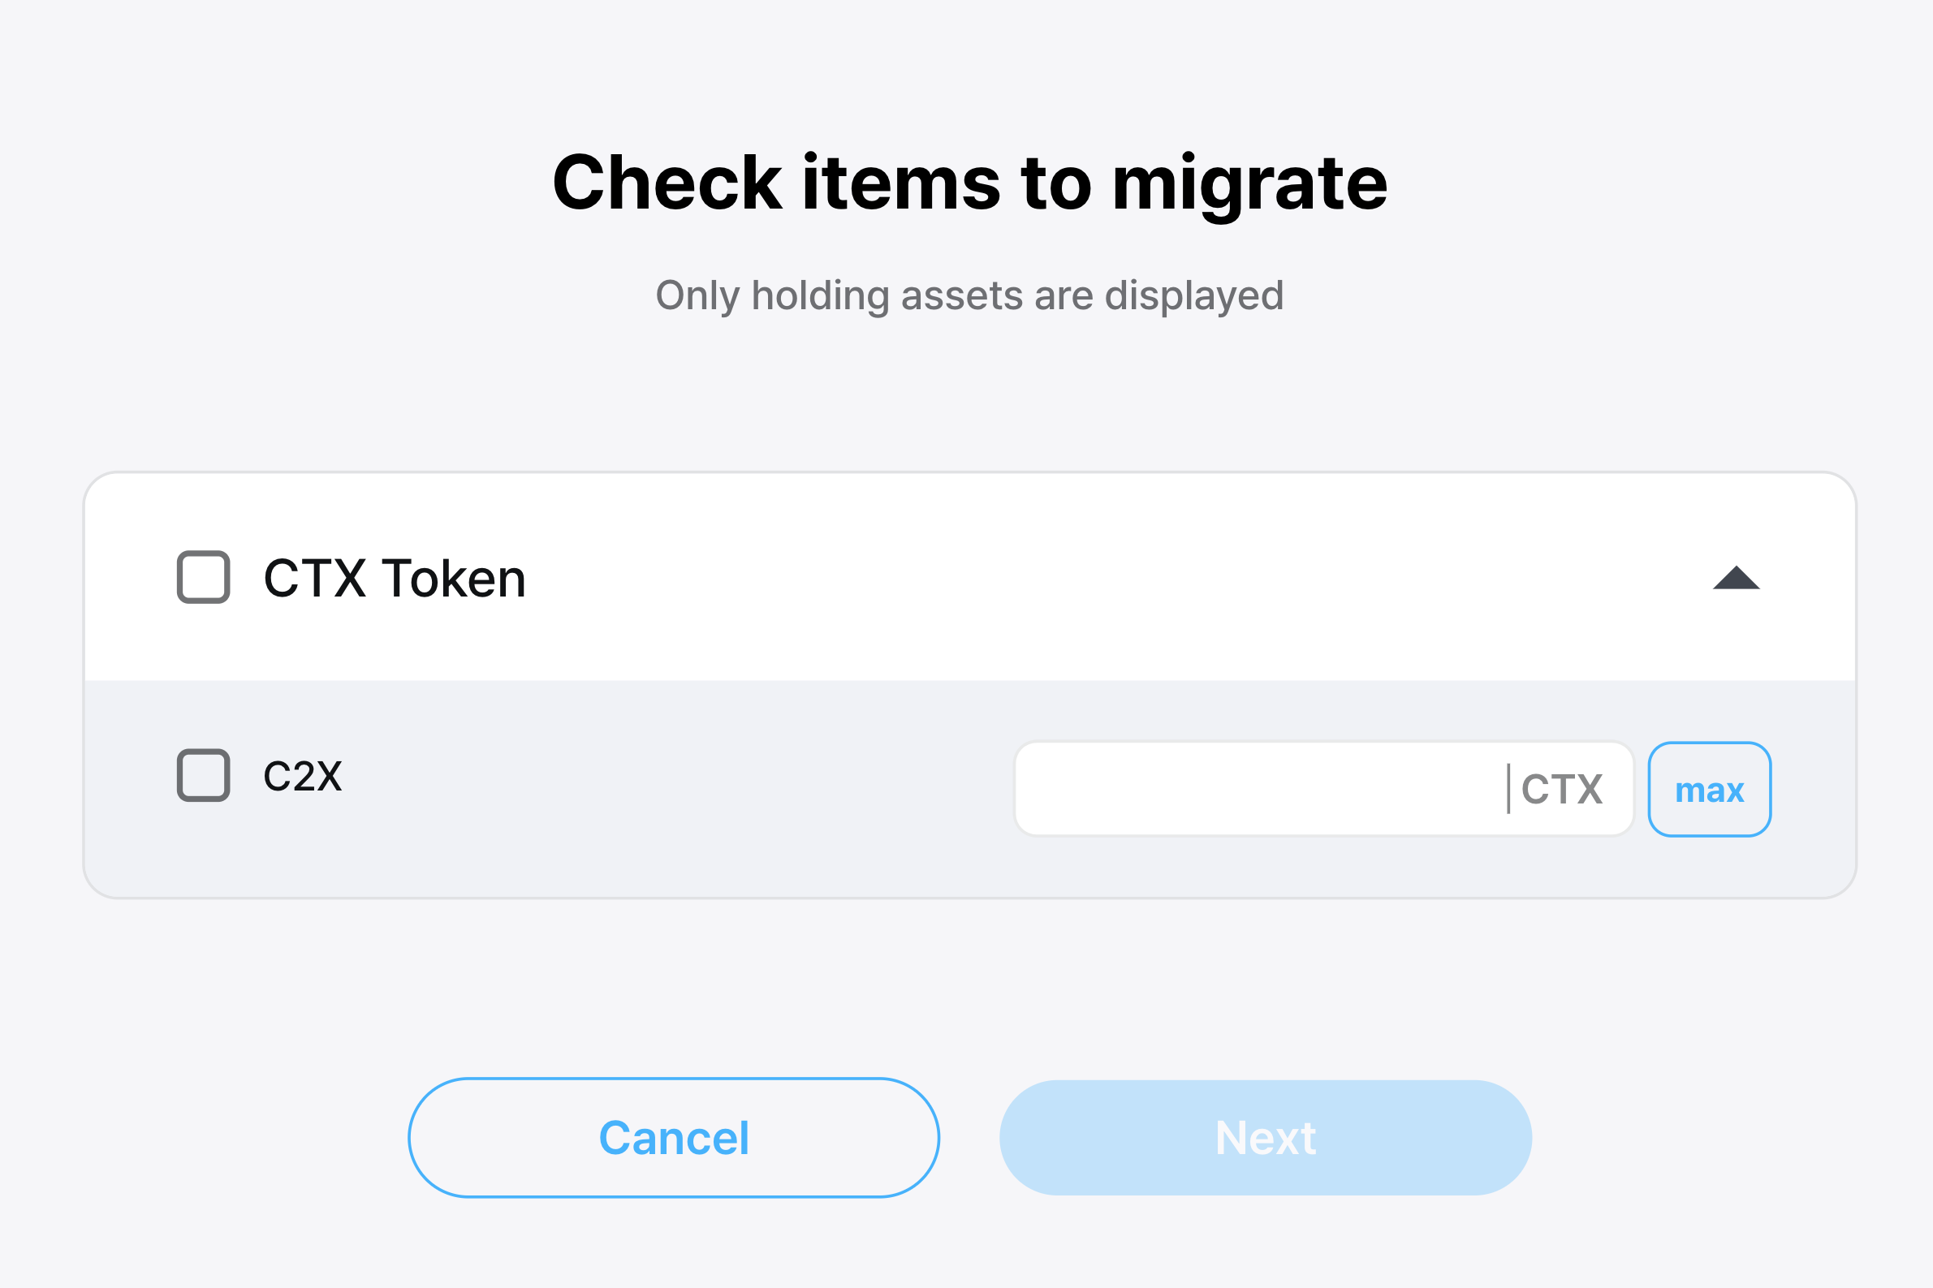This screenshot has width=1933, height=1288.
Task: Click the max amount button
Action: (1709, 790)
